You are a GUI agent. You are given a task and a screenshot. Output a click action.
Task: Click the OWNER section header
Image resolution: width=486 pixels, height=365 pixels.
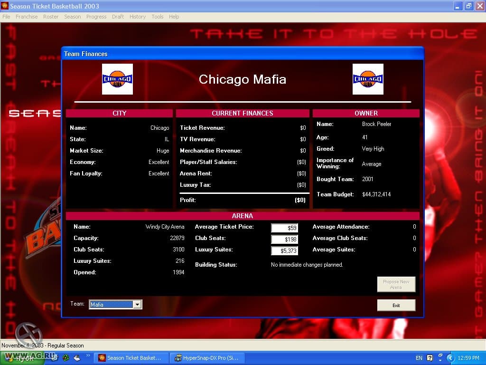(x=366, y=113)
